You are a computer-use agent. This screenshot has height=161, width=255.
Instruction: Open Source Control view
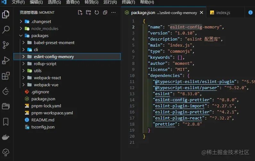(x=6, y=45)
